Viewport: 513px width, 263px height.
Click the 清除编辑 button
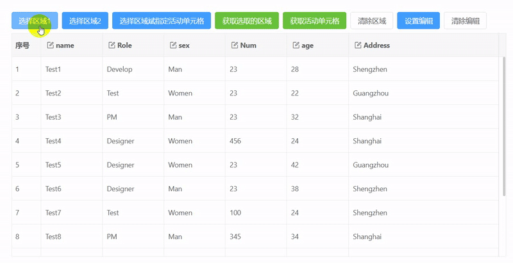466,21
